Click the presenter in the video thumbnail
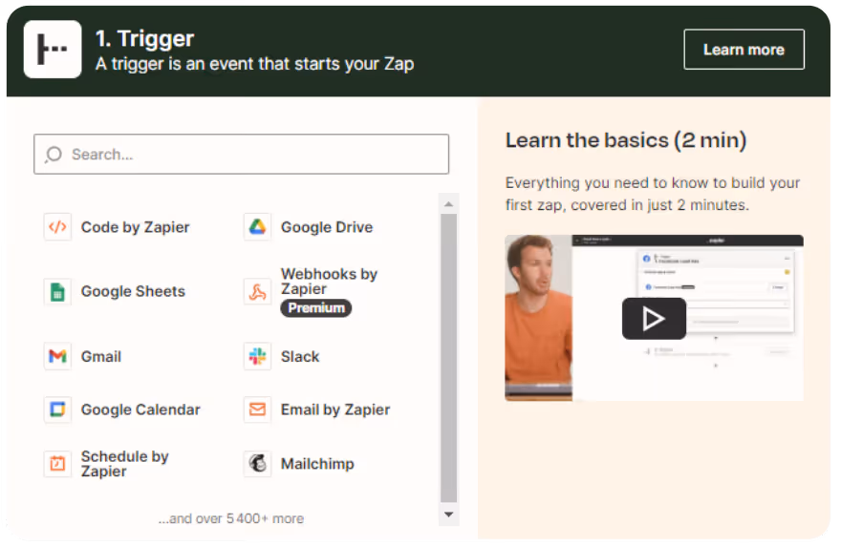The height and width of the screenshot is (546, 841). 538,317
